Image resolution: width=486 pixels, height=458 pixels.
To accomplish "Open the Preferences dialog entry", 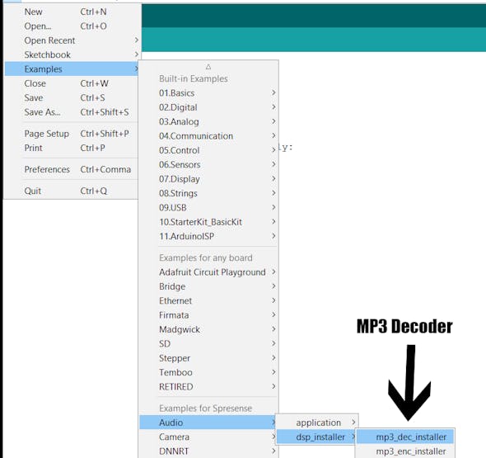I will (x=72, y=169).
